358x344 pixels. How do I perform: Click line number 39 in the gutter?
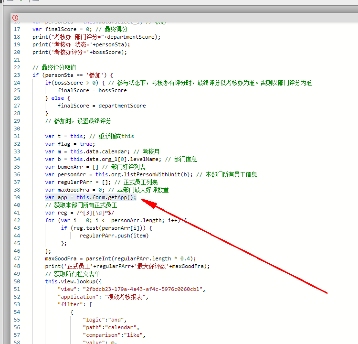pyautogui.click(x=17, y=197)
